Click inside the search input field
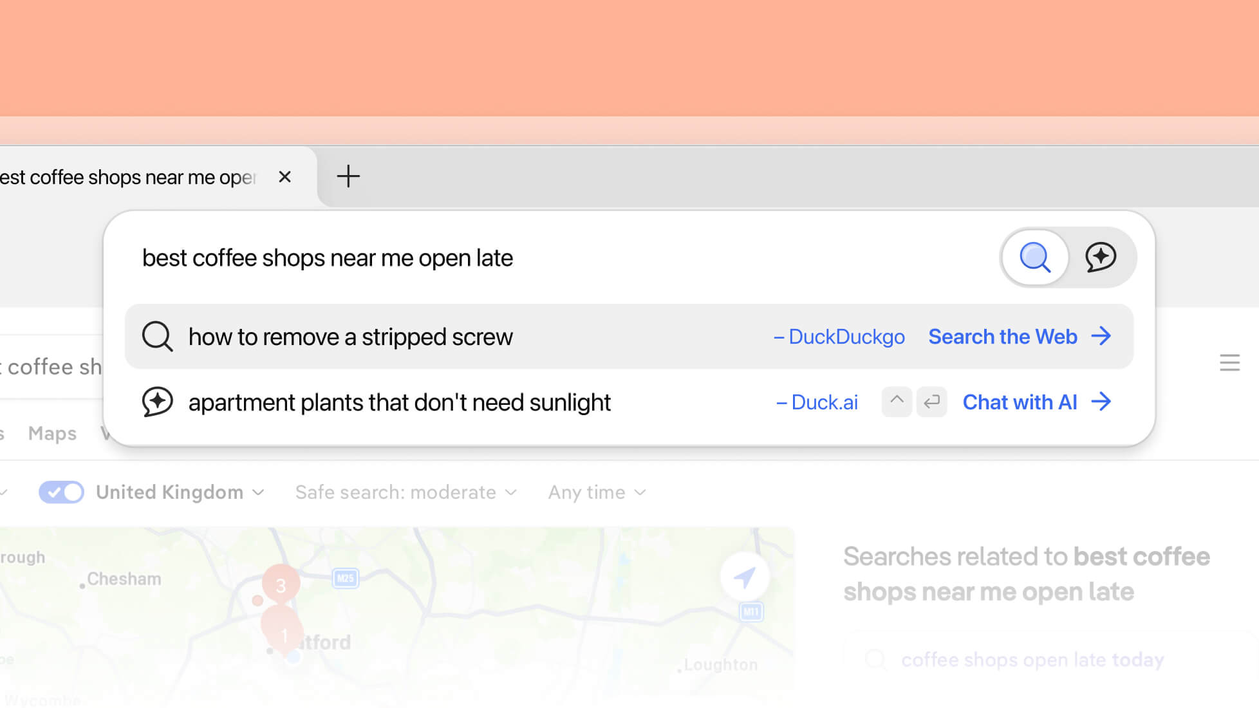 pyautogui.click(x=451, y=257)
